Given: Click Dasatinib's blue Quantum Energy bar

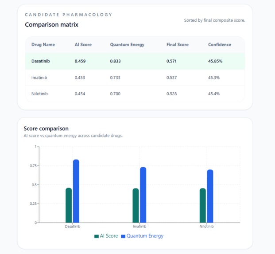Looking at the screenshot, I should 76,191.
